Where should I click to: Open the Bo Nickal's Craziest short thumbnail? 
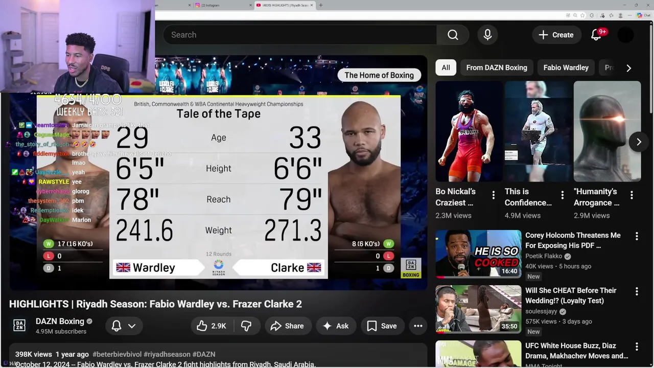coord(469,131)
